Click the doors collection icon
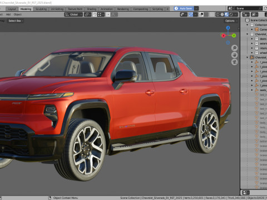The height and width of the screenshot is (200, 267). coord(256,39)
